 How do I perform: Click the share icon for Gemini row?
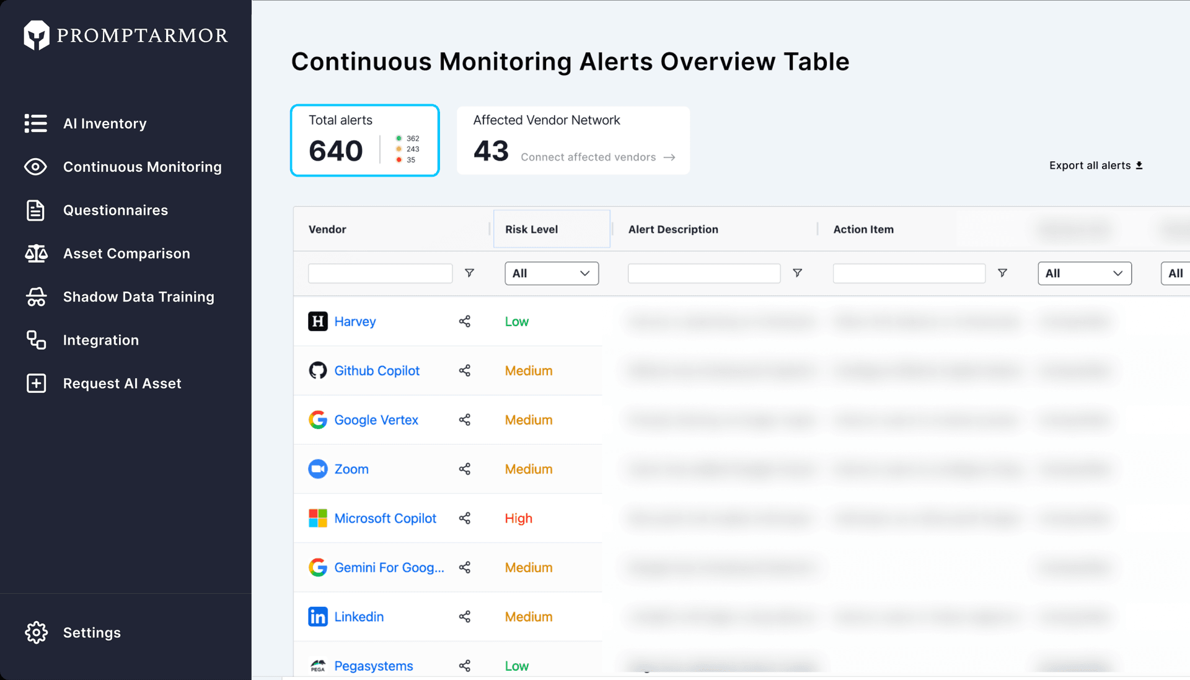coord(465,567)
